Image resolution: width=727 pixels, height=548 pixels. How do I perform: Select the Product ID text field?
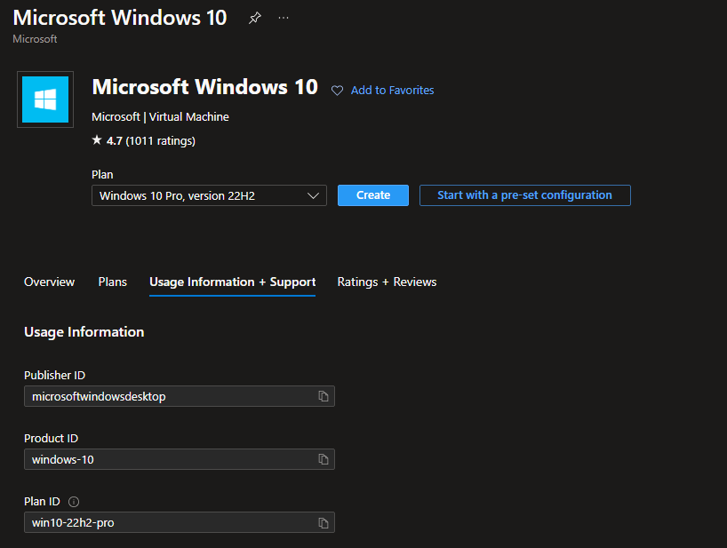tap(169, 459)
